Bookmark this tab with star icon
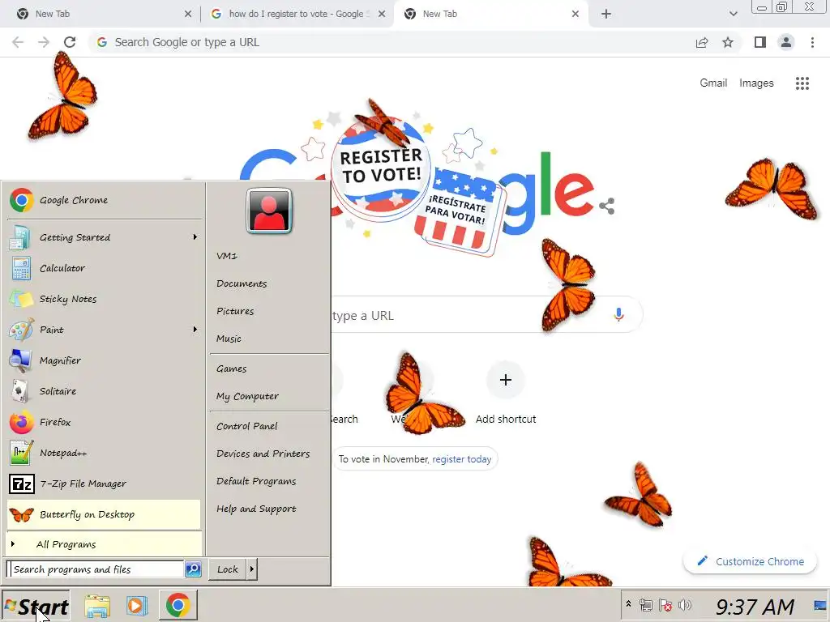This screenshot has height=622, width=830. pyautogui.click(x=728, y=42)
